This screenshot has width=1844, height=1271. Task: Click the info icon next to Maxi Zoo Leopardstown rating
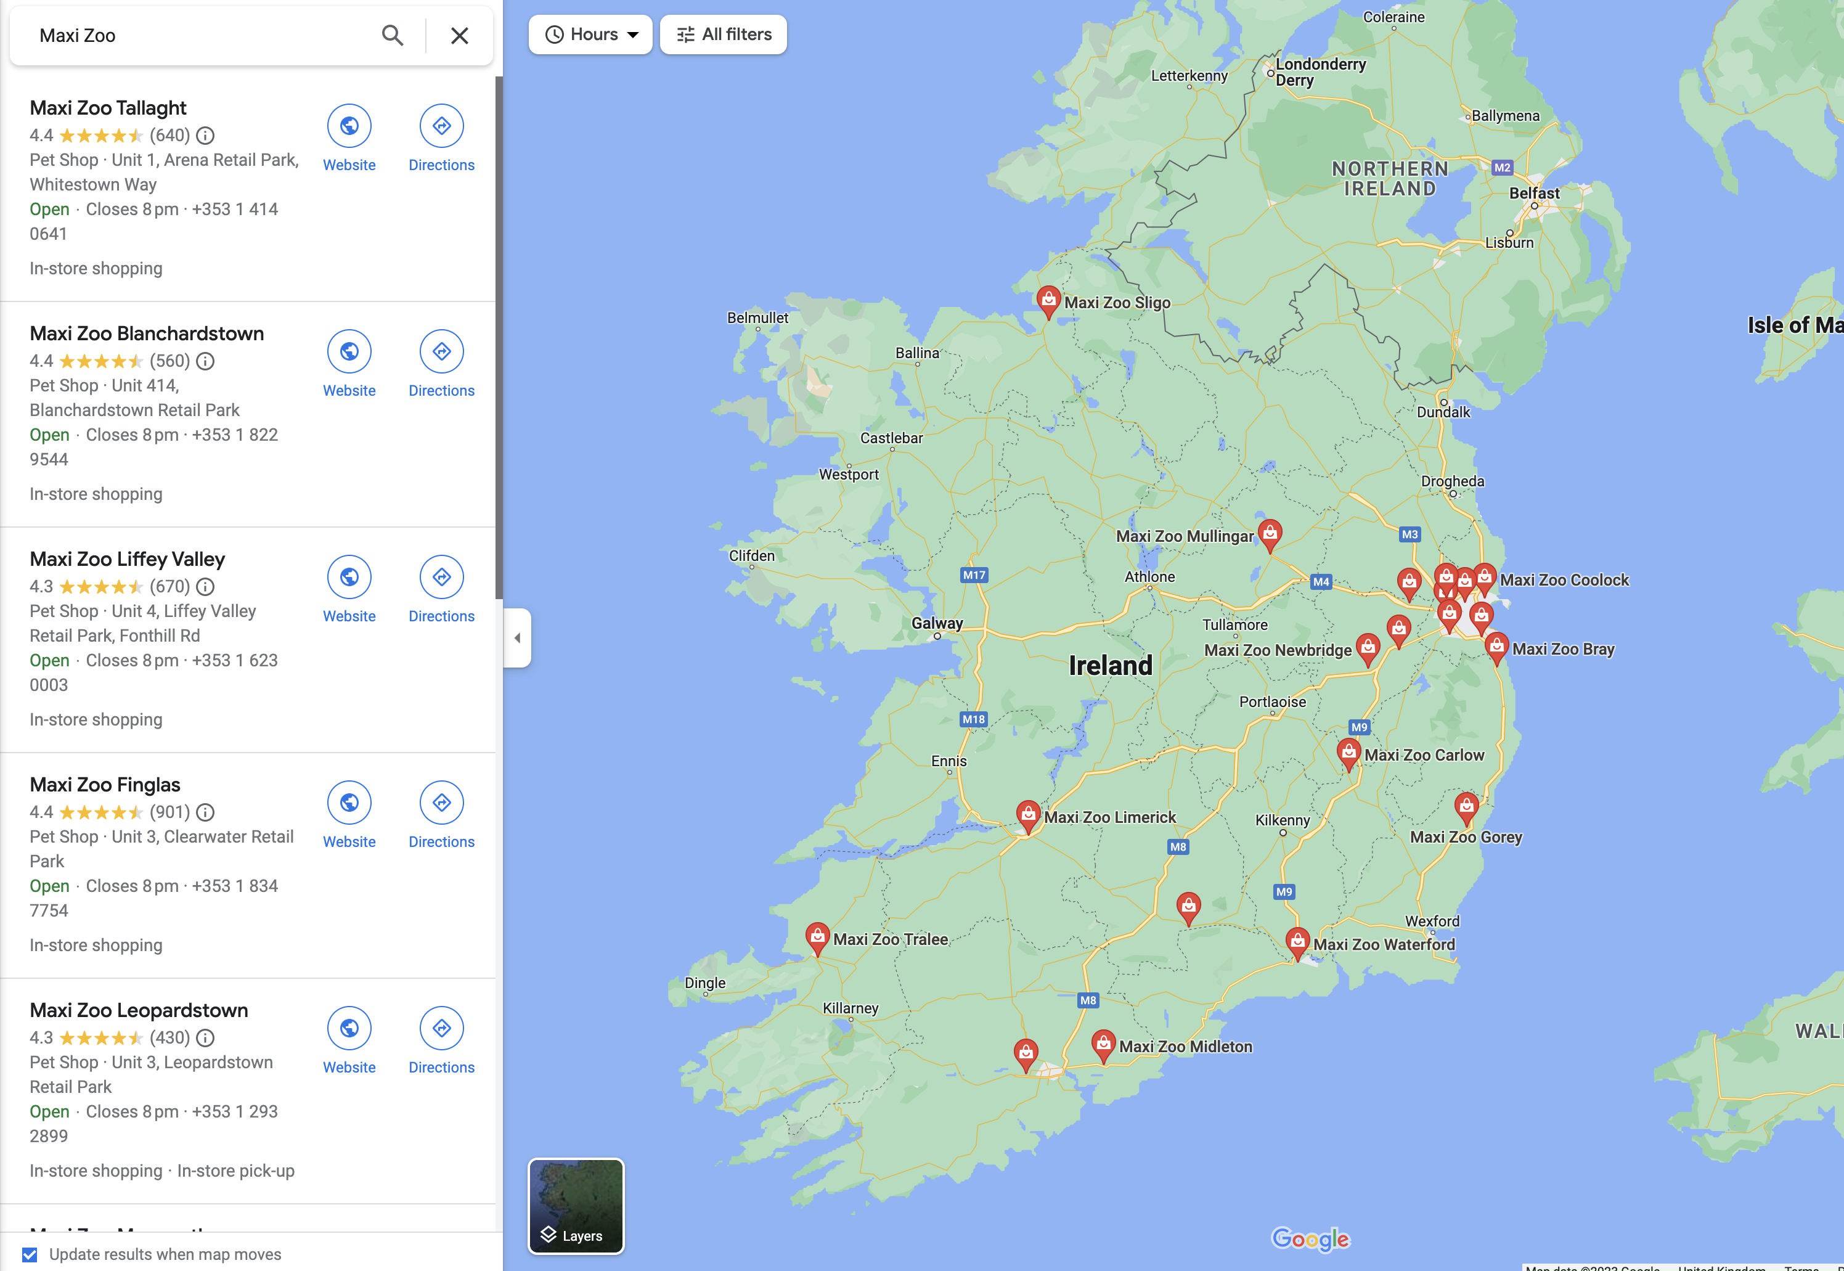point(205,1037)
